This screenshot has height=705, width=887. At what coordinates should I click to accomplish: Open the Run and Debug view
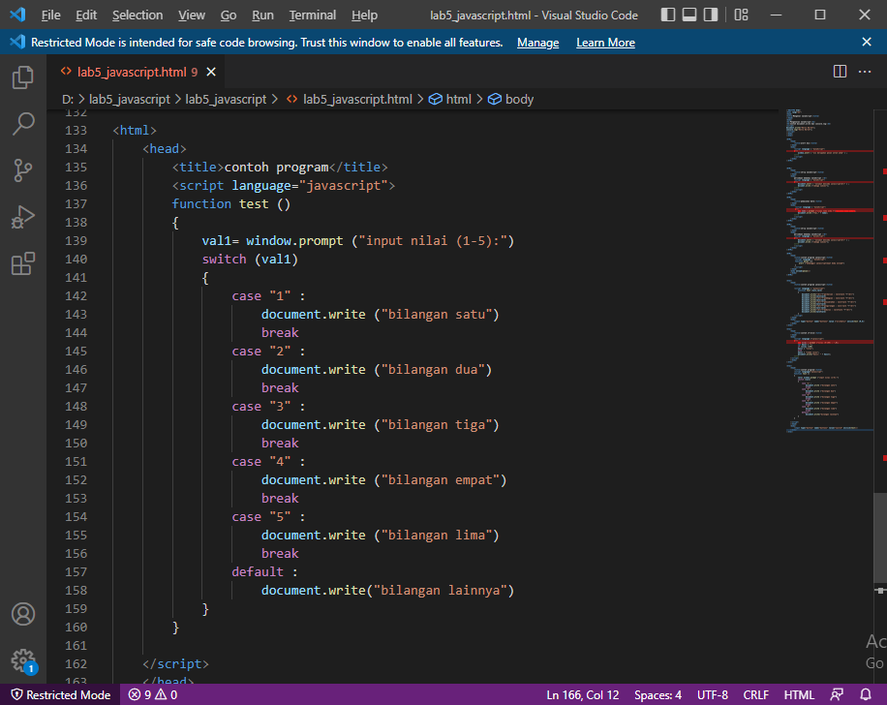tap(23, 217)
